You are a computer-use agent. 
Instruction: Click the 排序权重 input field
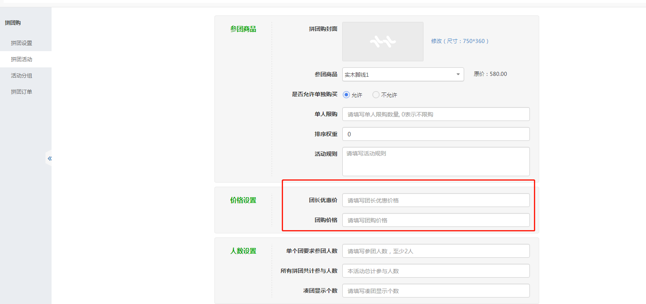(436, 134)
